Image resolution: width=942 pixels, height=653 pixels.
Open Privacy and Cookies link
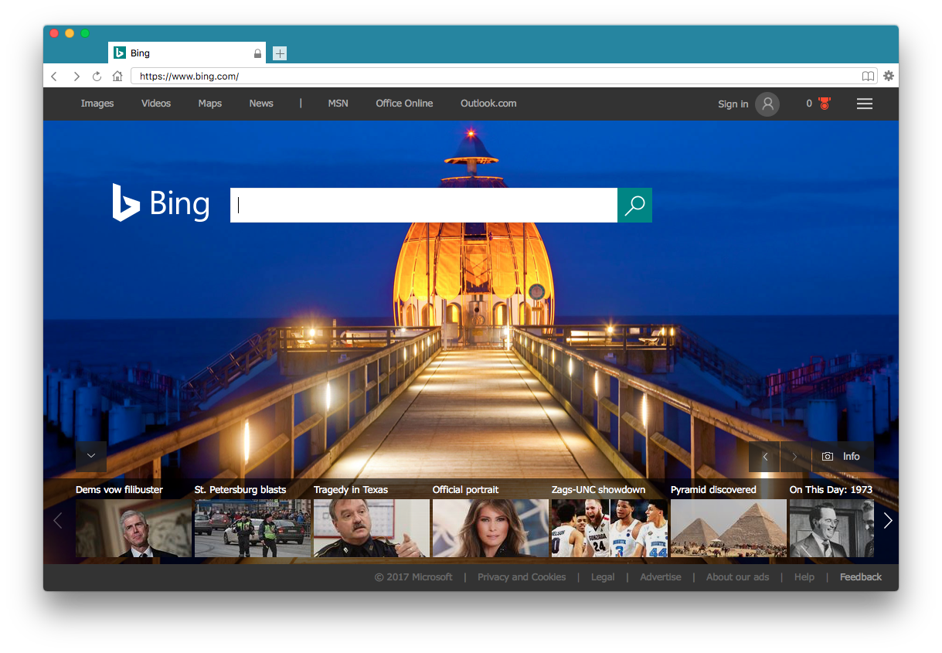coord(522,577)
